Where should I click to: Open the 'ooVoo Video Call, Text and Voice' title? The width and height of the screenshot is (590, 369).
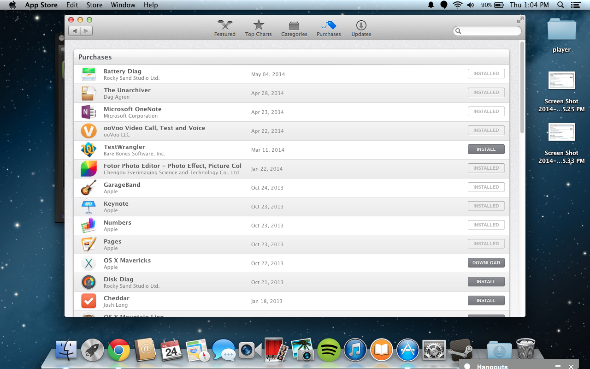coord(154,128)
